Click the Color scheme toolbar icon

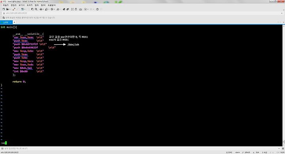point(46,9)
